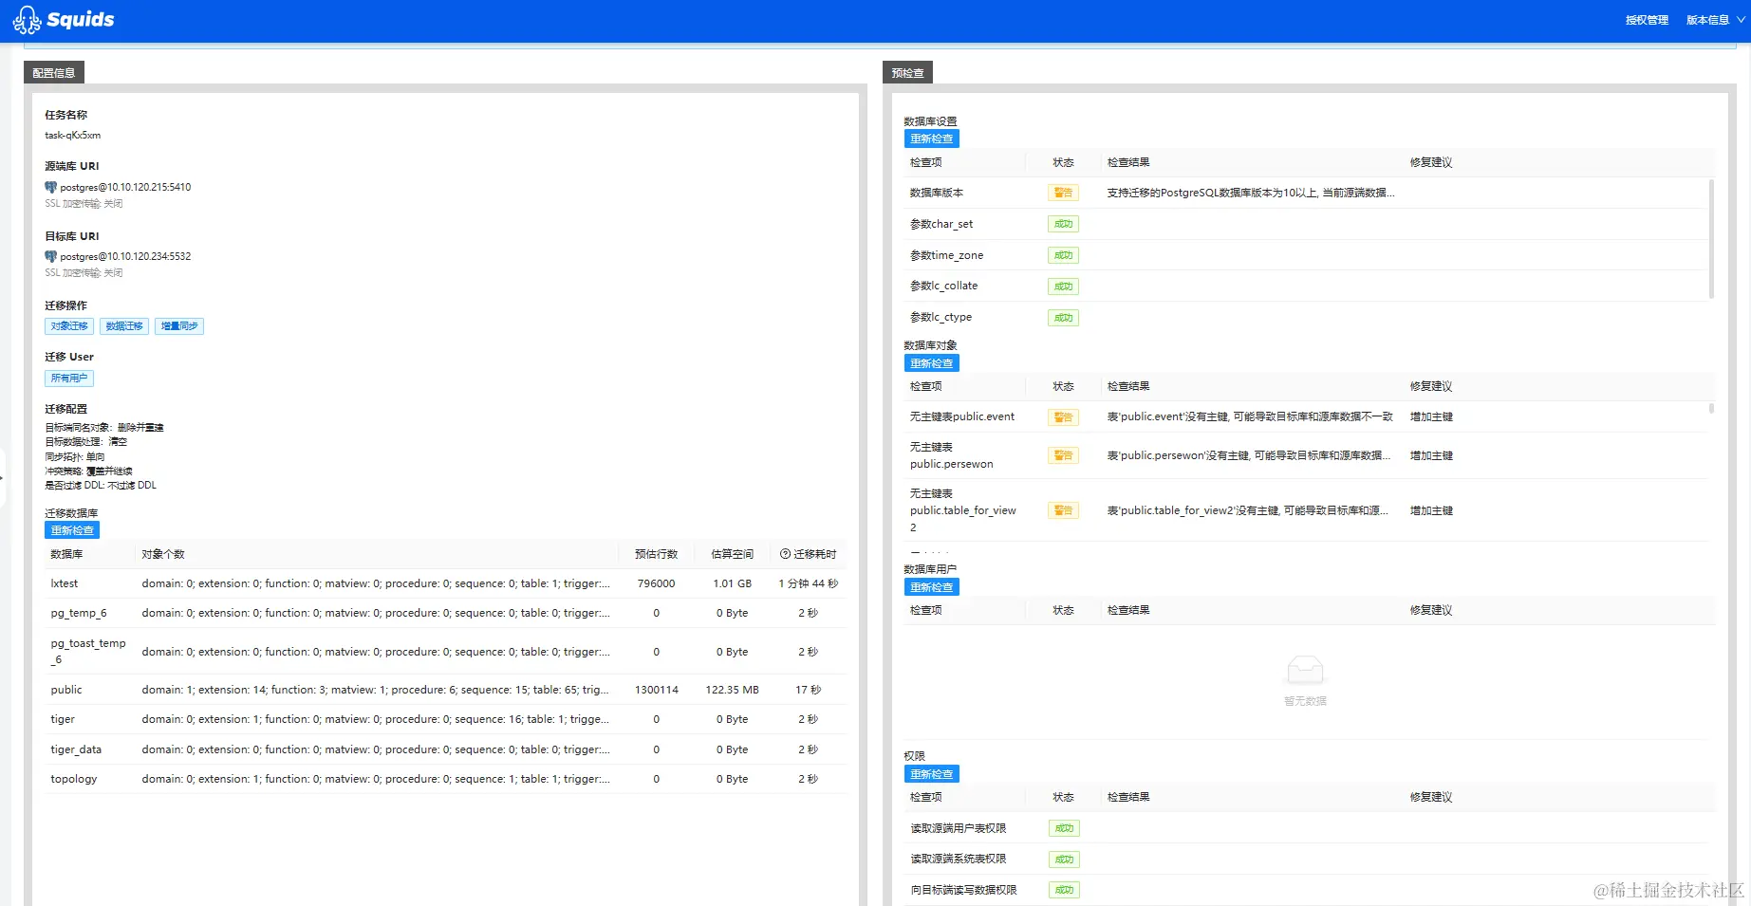The width and height of the screenshot is (1751, 906).
Task: Click 增加主键 suggestion for public.table_for_view2
Action: pos(1431,510)
